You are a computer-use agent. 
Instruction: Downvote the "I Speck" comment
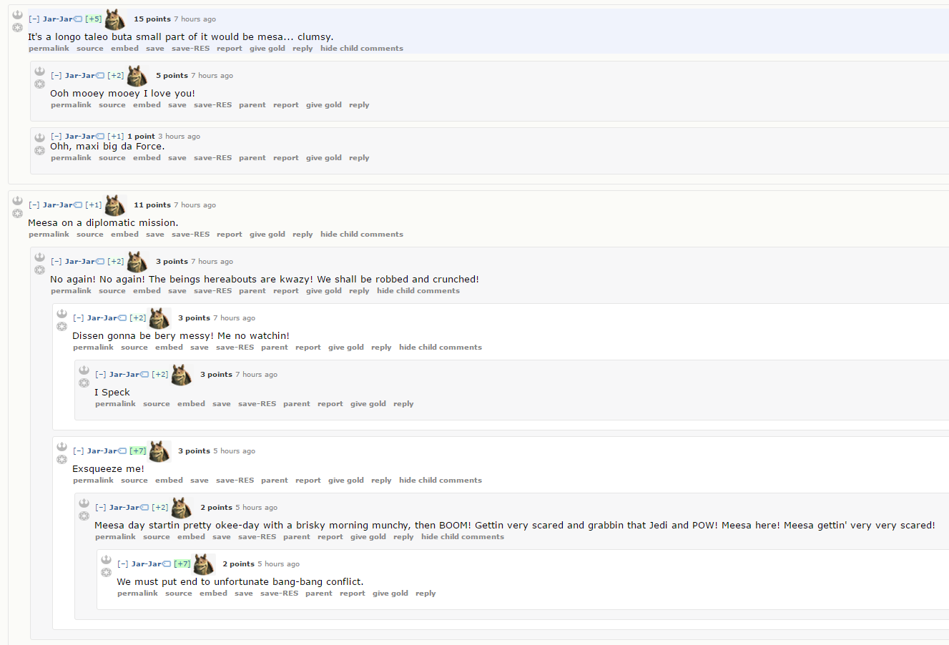click(84, 383)
